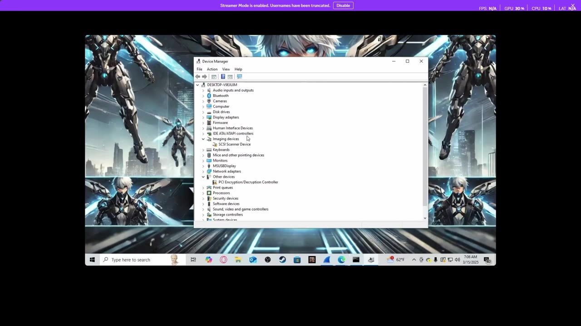This screenshot has height=326, width=581.
Task: Click the Security devices icon
Action: tap(209, 198)
